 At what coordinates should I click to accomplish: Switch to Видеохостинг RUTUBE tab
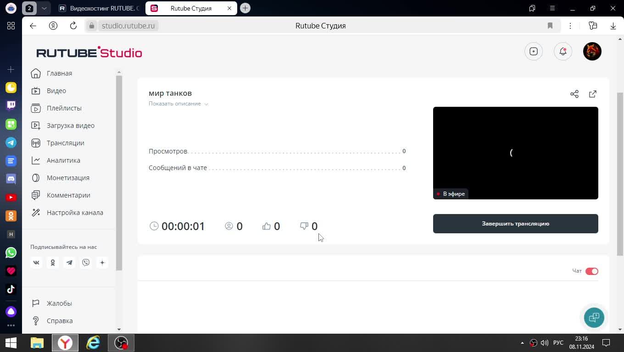point(99,8)
